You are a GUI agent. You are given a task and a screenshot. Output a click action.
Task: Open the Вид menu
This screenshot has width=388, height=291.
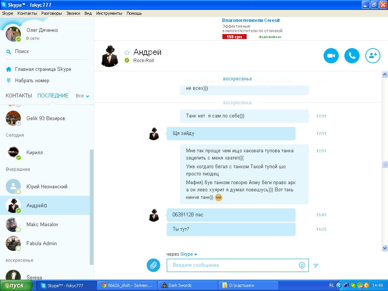click(88, 13)
